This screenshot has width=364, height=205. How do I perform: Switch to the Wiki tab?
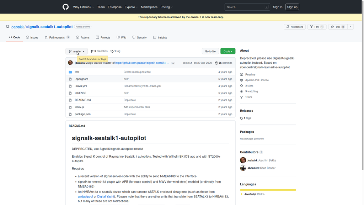(x=122, y=37)
